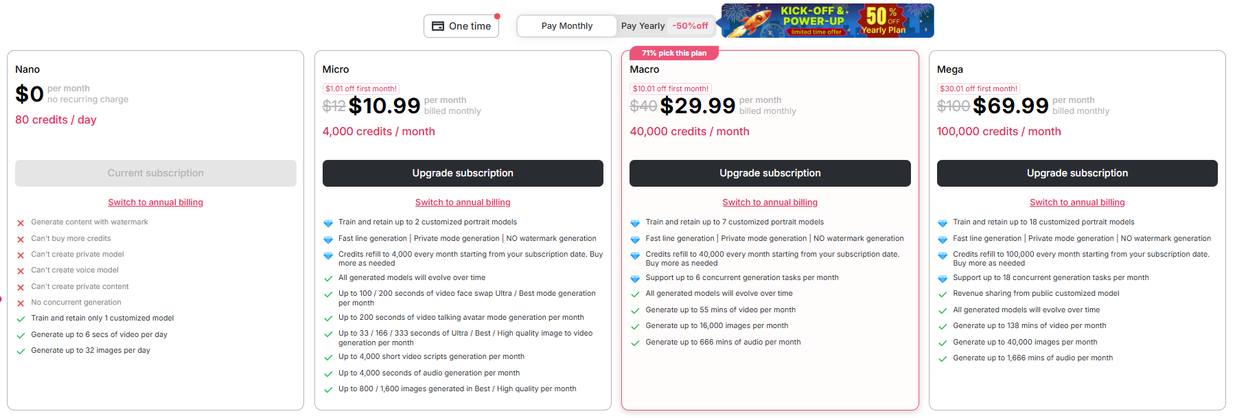This screenshot has height=418, width=1235.
Task: Click the checkmark by Mega's revenue sharing feature
Action: (943, 294)
